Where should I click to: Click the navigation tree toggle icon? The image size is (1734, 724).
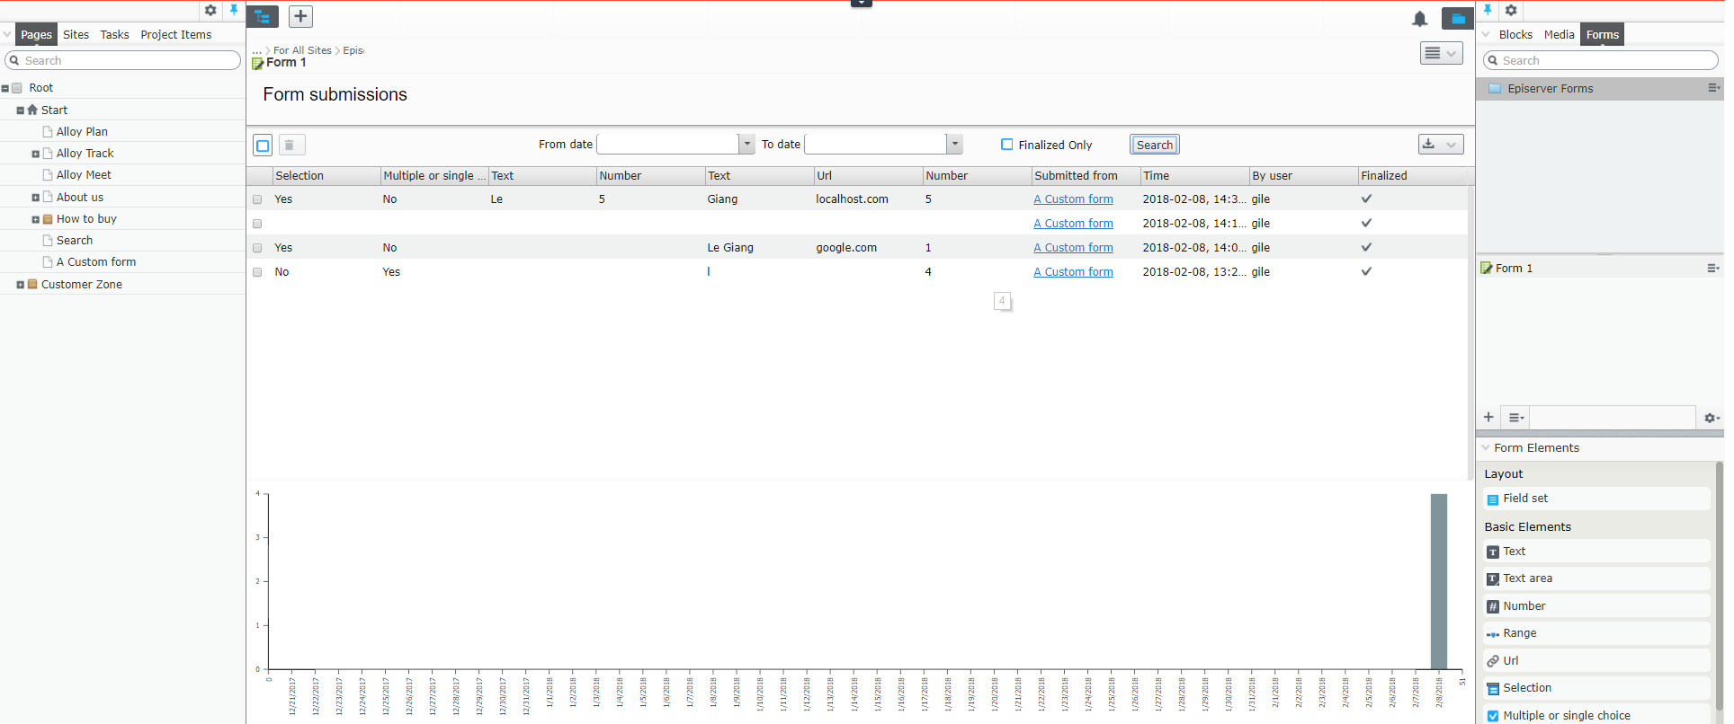point(263,16)
